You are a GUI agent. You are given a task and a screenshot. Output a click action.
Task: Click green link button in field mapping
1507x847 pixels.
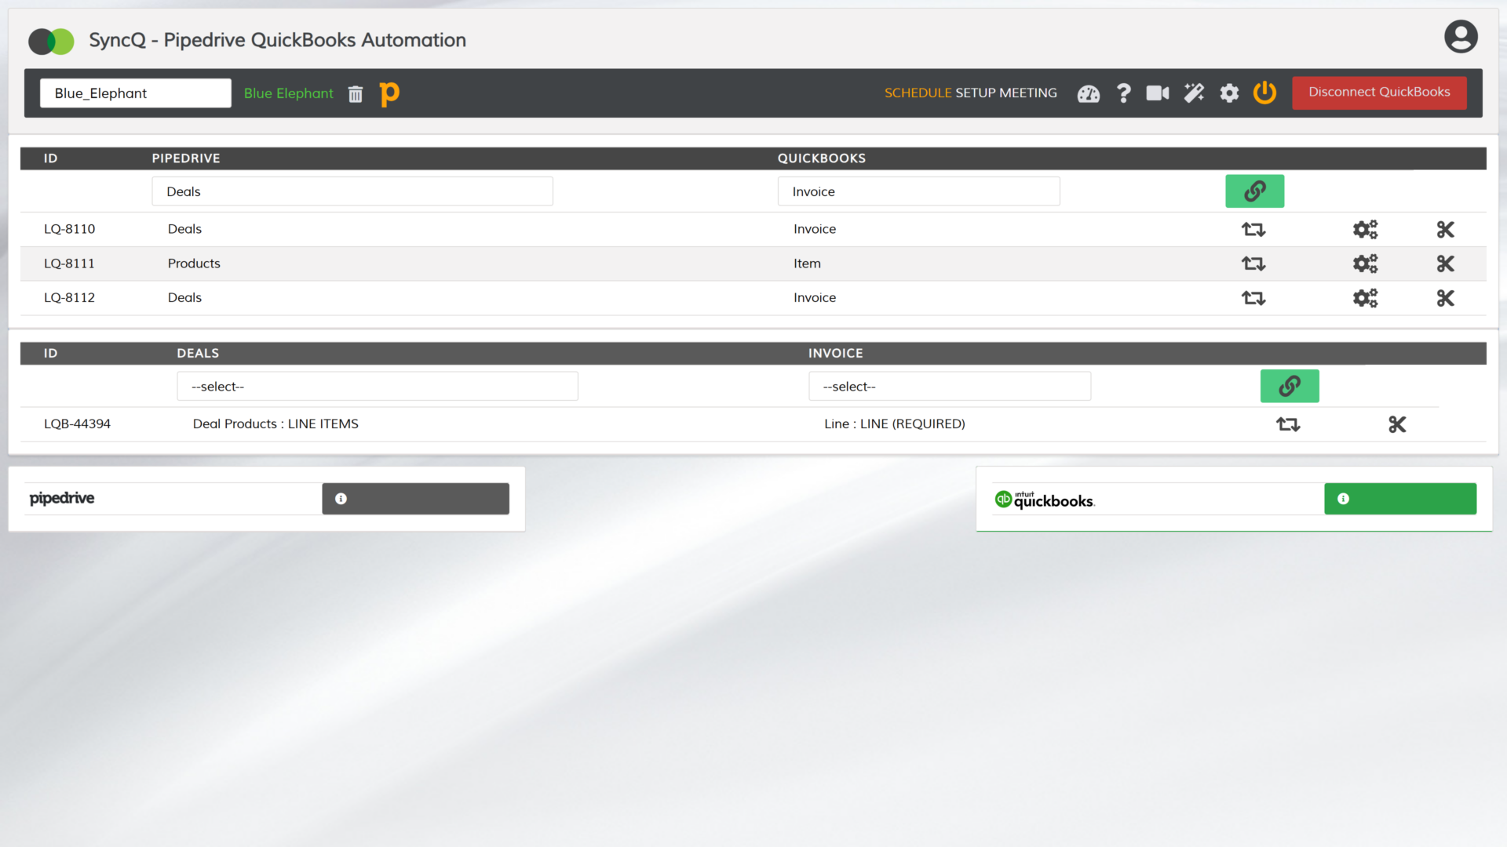point(1290,386)
